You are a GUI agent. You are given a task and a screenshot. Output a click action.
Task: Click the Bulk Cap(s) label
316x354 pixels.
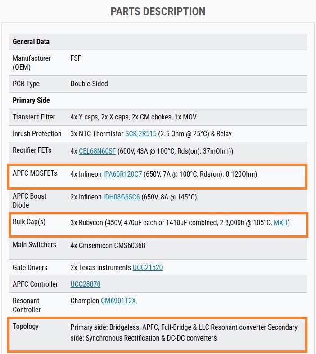[x=29, y=222]
